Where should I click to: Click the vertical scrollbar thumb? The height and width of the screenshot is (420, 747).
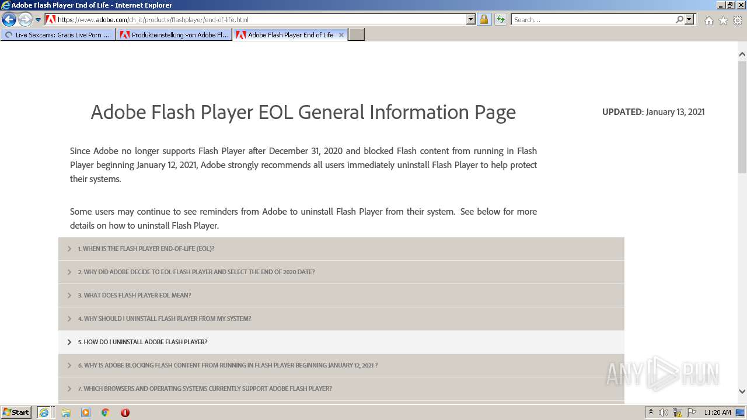(742, 117)
